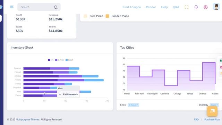Click the $50k taxes value

[19, 31]
